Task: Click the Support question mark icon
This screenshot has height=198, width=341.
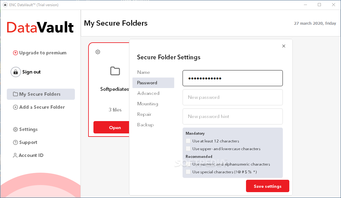Action: pos(15,142)
